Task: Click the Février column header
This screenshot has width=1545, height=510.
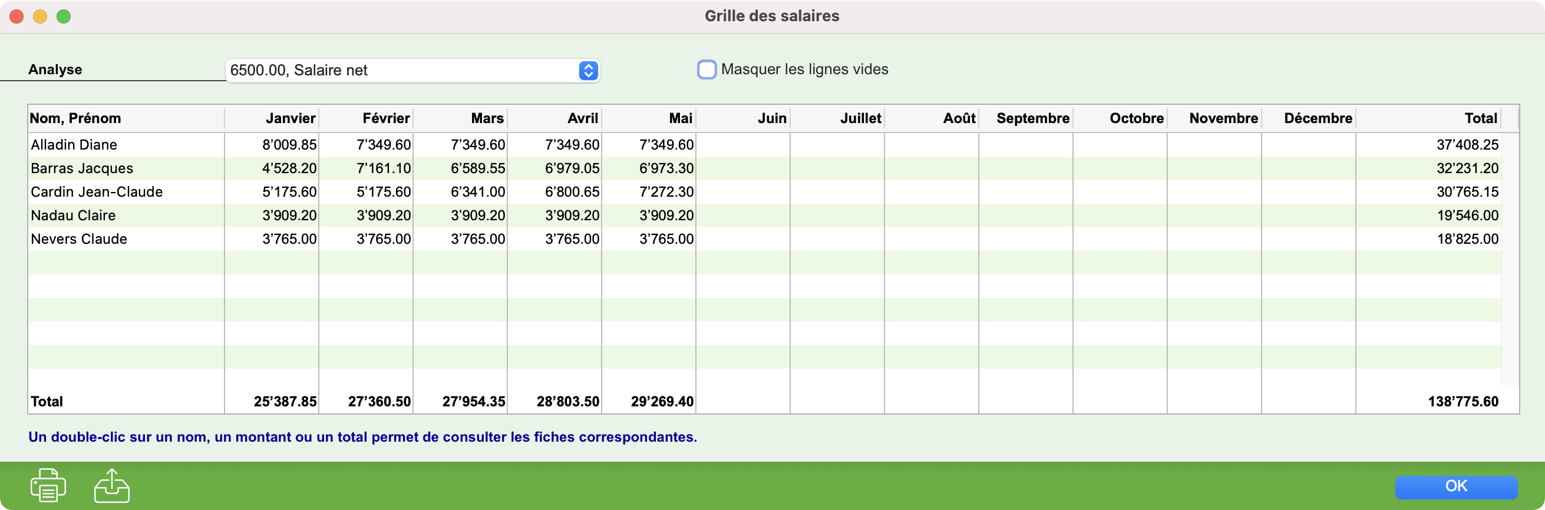Action: (x=366, y=118)
